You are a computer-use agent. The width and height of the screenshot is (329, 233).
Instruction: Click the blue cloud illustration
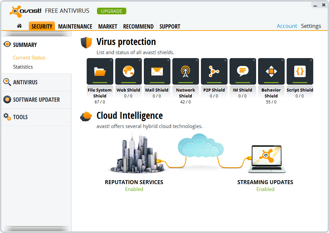click(201, 145)
